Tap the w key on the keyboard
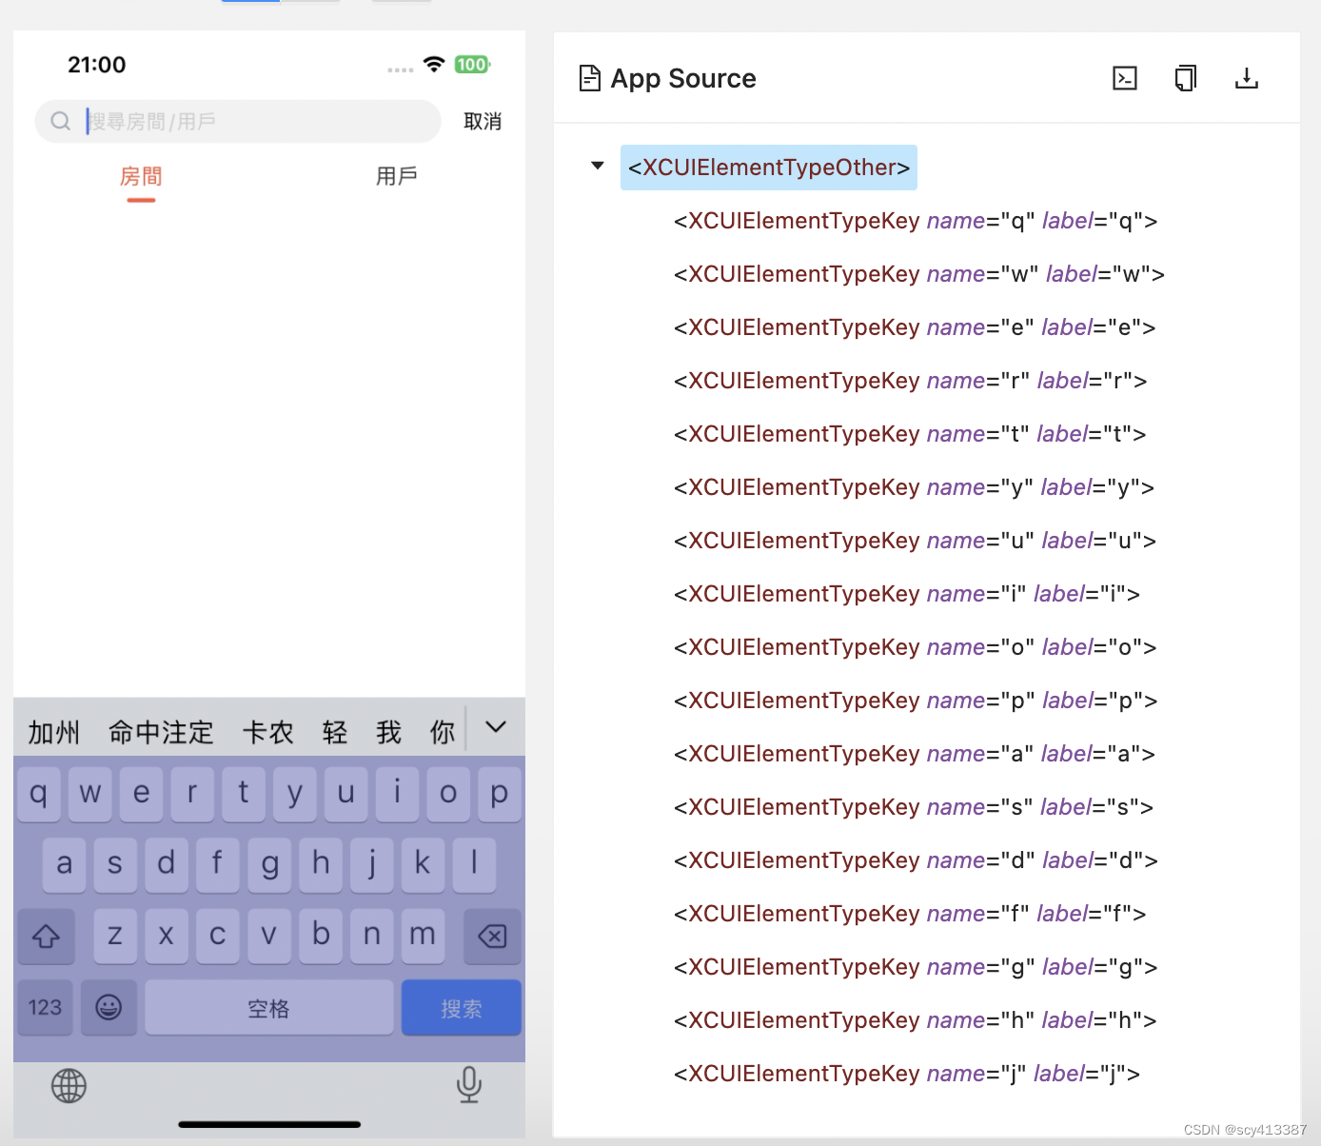The width and height of the screenshot is (1321, 1146). (x=90, y=794)
